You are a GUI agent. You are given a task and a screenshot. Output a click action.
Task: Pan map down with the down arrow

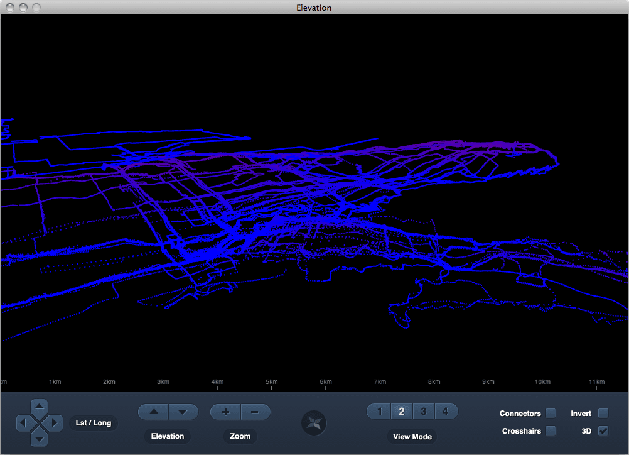(40, 439)
